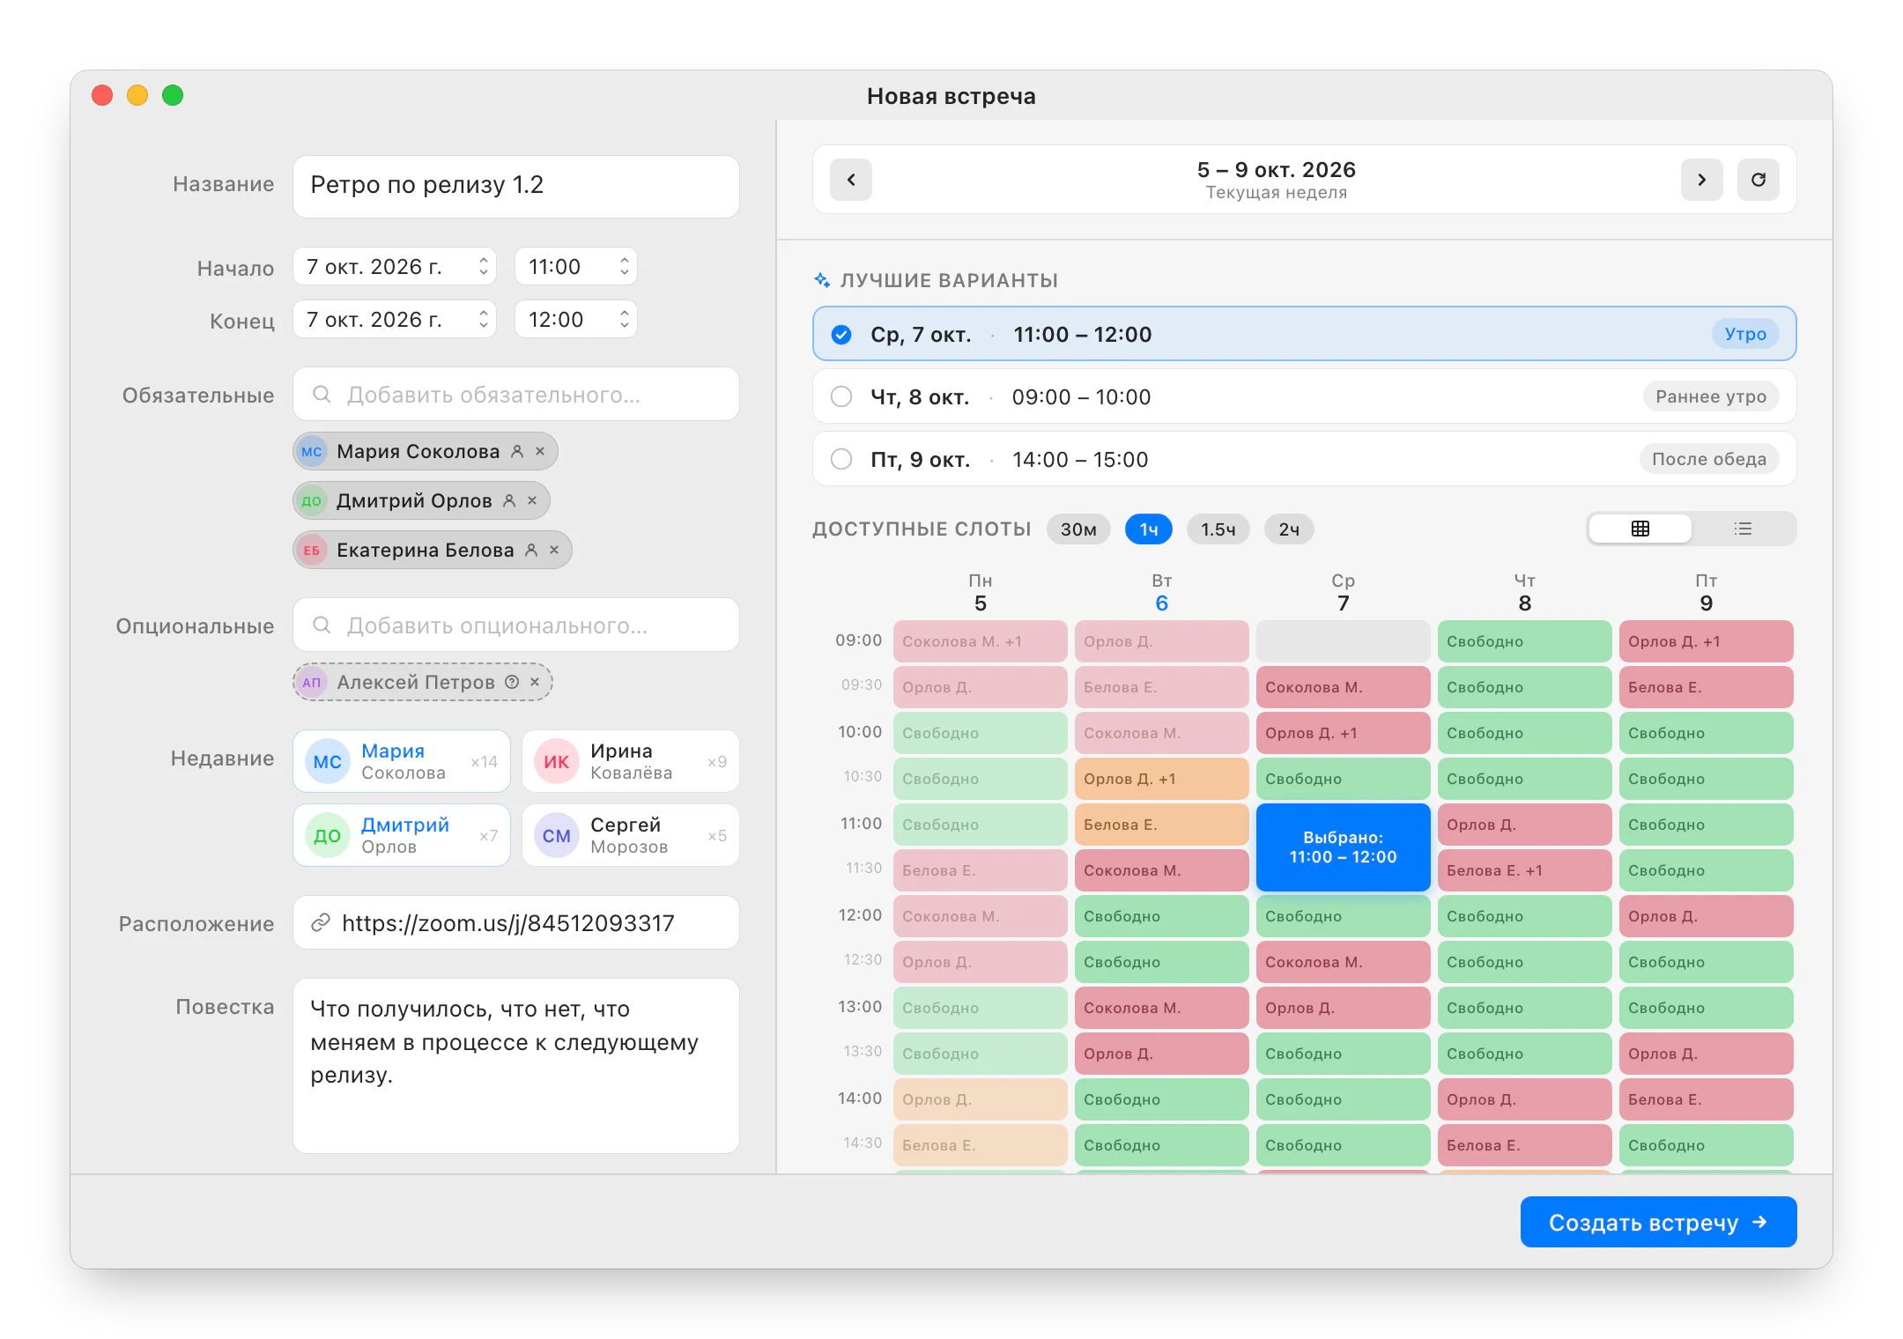Select the Пт 9 day column header
The width and height of the screenshot is (1903, 1339).
click(1706, 593)
